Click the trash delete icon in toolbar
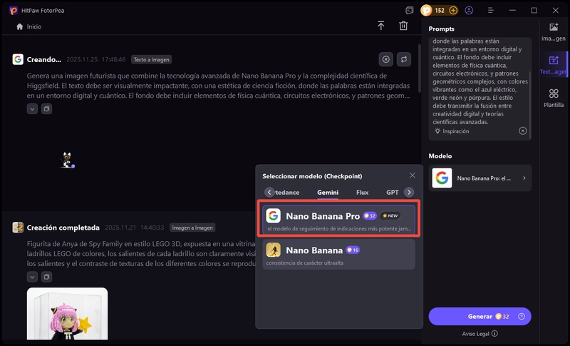 [x=403, y=26]
